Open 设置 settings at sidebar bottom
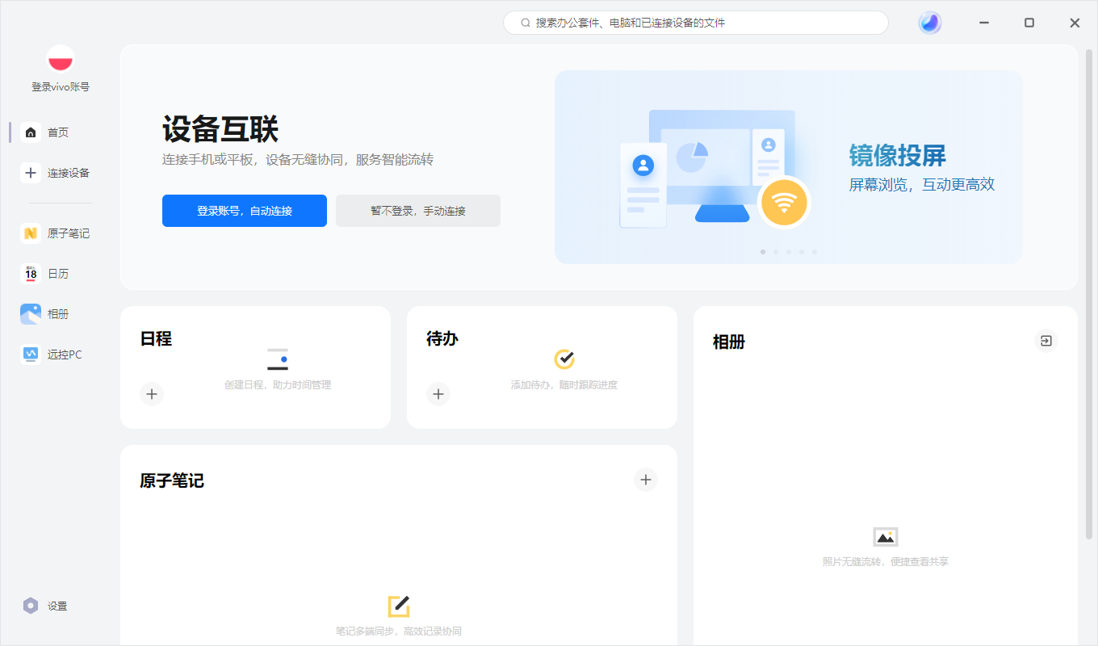Image resolution: width=1098 pixels, height=646 pixels. (46, 606)
